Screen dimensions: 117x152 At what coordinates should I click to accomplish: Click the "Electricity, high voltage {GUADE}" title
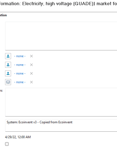(x=58, y=4)
